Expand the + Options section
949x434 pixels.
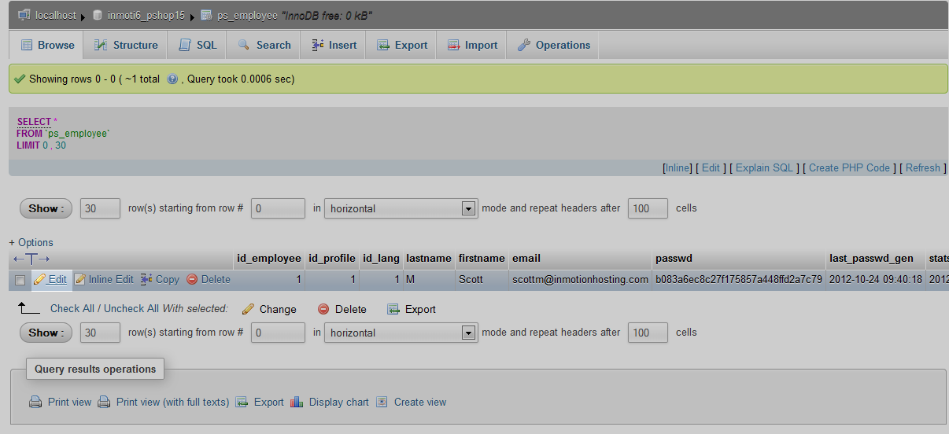point(31,242)
